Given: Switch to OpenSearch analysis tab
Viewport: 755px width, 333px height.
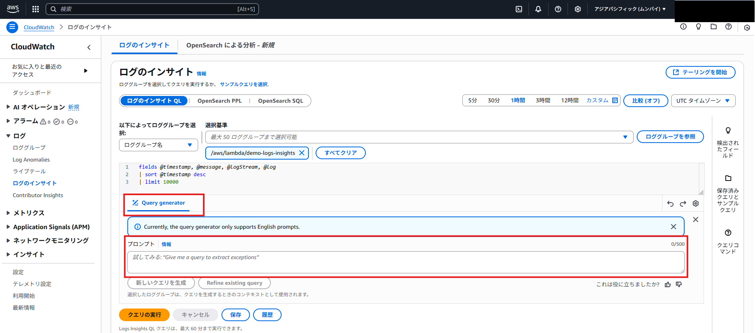Looking at the screenshot, I should click(x=230, y=45).
